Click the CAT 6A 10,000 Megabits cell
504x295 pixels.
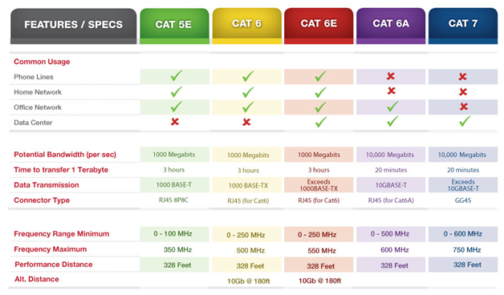pos(391,155)
